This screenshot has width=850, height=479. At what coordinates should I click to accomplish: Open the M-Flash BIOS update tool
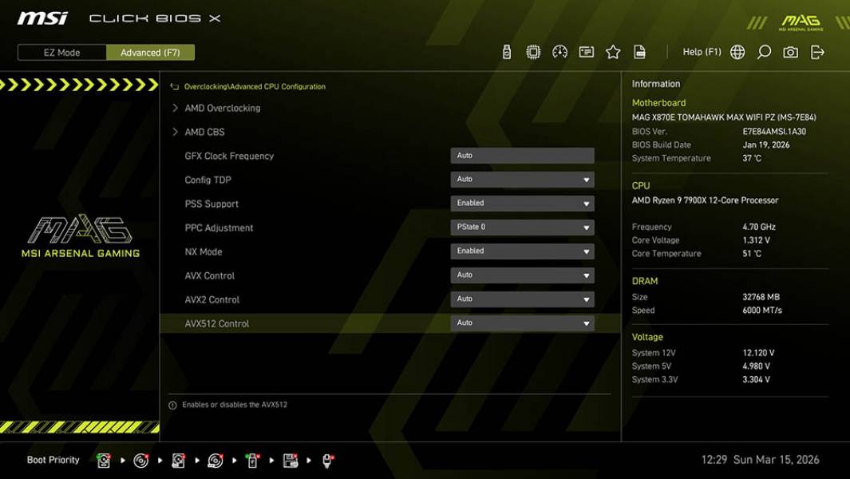[505, 51]
